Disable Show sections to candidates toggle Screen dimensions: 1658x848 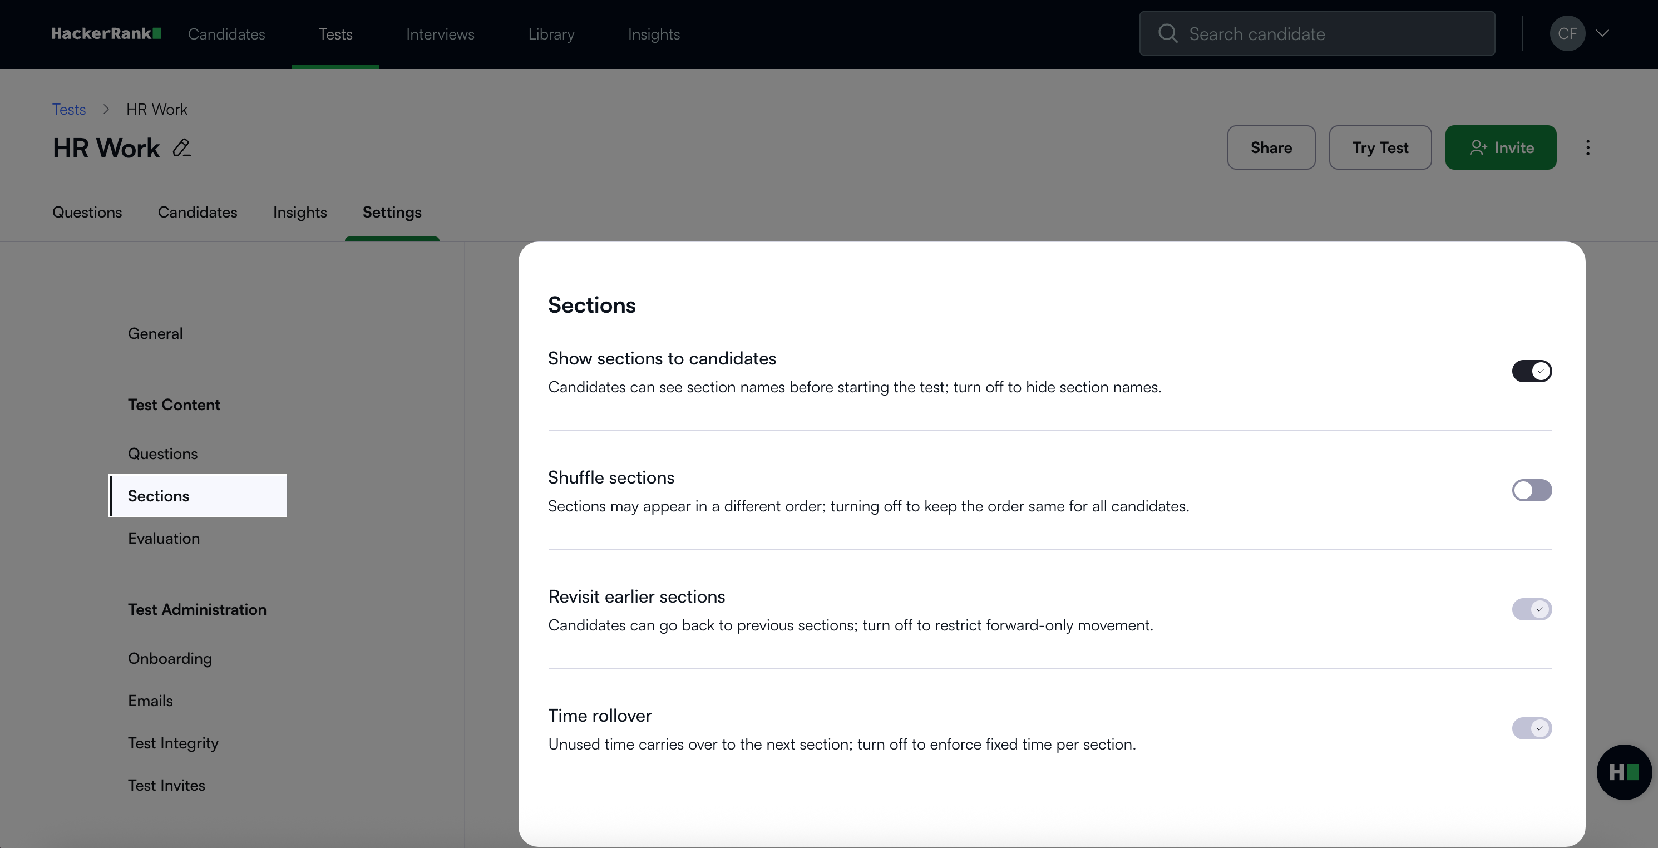pyautogui.click(x=1531, y=372)
